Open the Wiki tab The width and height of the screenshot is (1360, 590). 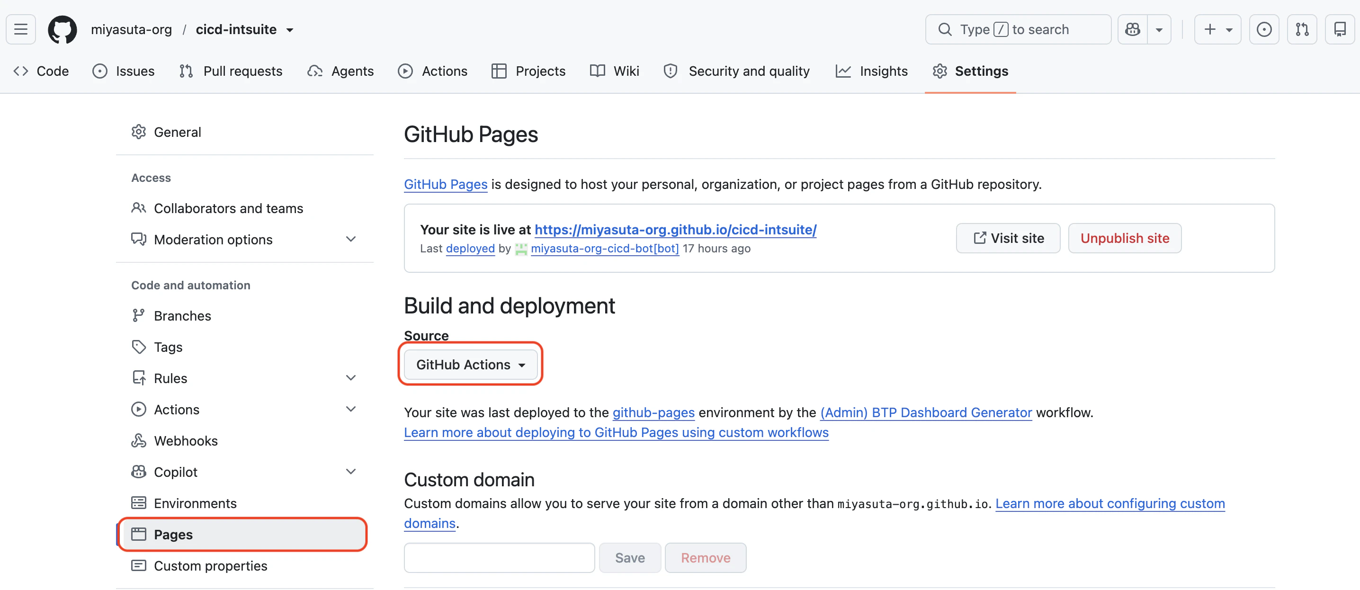615,71
